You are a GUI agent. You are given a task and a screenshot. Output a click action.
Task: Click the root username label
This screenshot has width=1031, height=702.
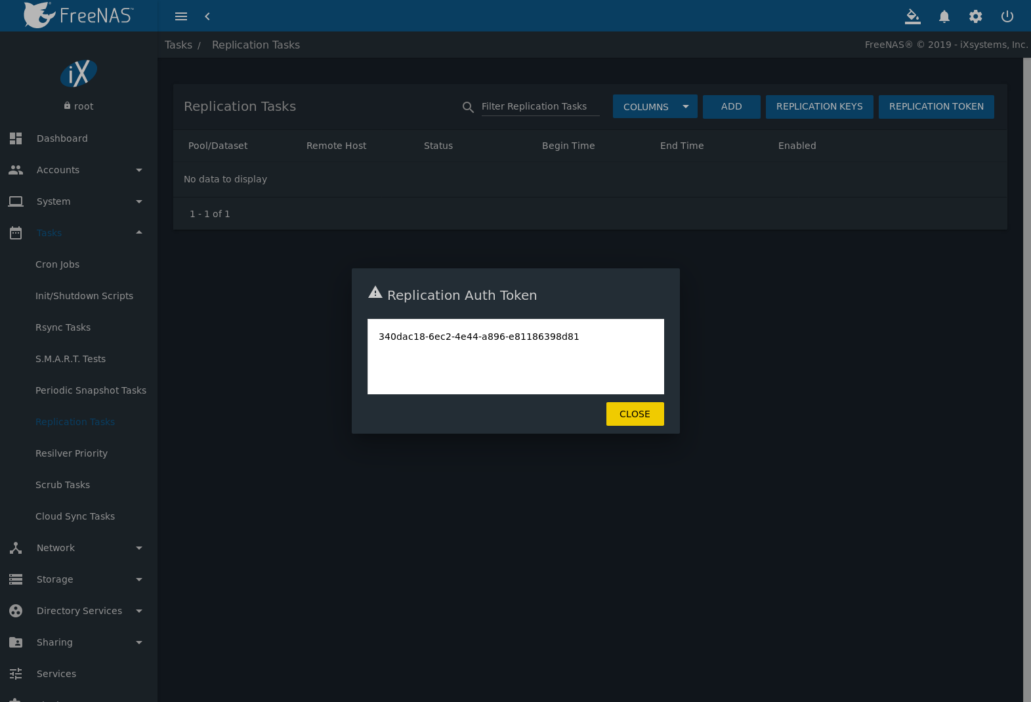[83, 106]
